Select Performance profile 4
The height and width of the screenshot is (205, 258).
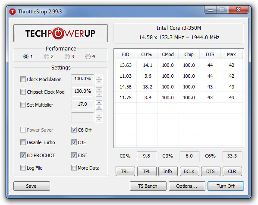(88, 57)
